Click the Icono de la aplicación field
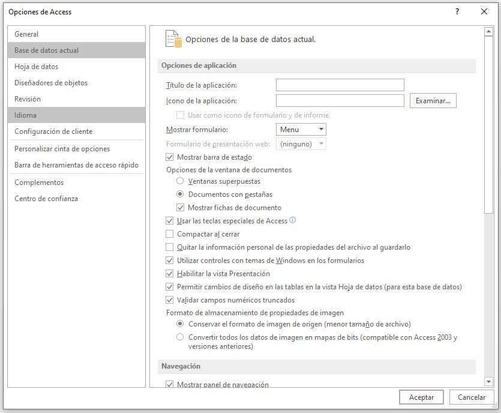The image size is (501, 413). (x=340, y=101)
